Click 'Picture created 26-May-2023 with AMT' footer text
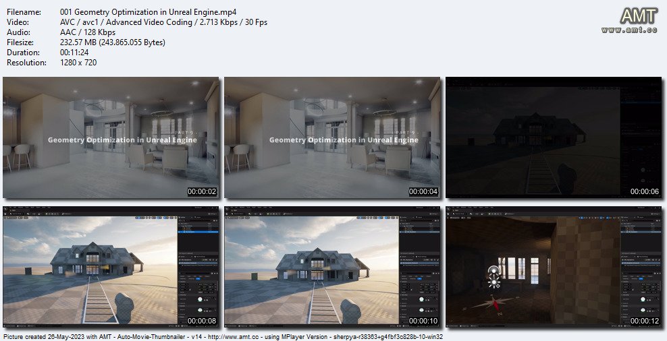The image size is (667, 341). [x=58, y=337]
